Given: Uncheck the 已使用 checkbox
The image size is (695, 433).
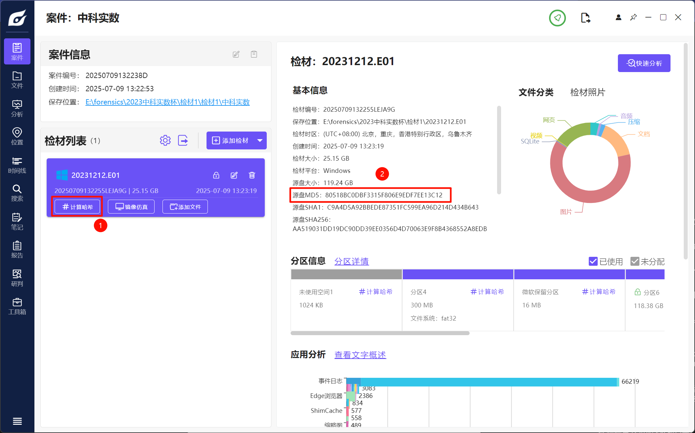Looking at the screenshot, I should [x=593, y=261].
